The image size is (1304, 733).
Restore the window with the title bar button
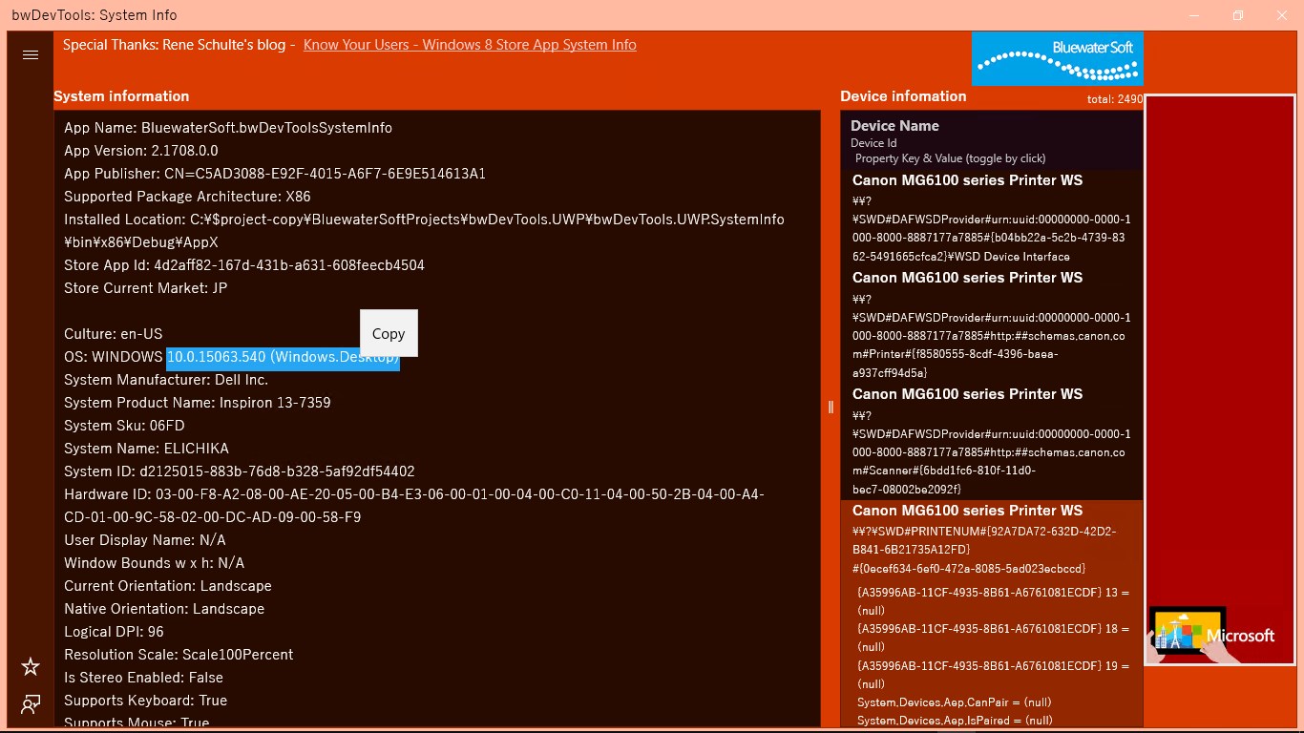(x=1238, y=15)
